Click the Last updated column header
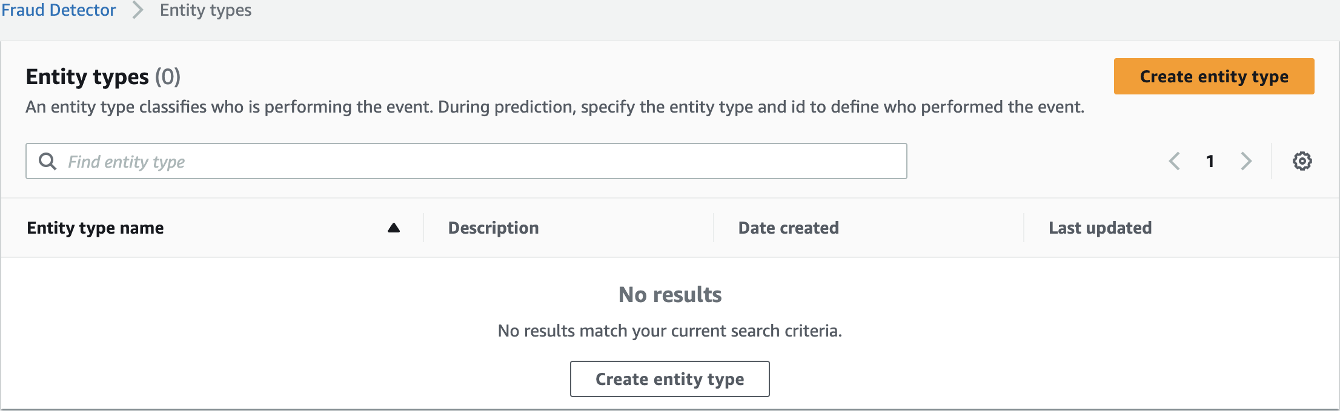The height and width of the screenshot is (411, 1340). pos(1100,228)
